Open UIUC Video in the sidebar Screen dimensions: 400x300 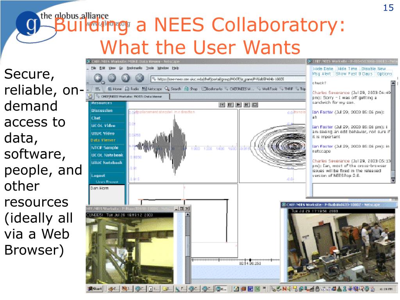pos(103,133)
